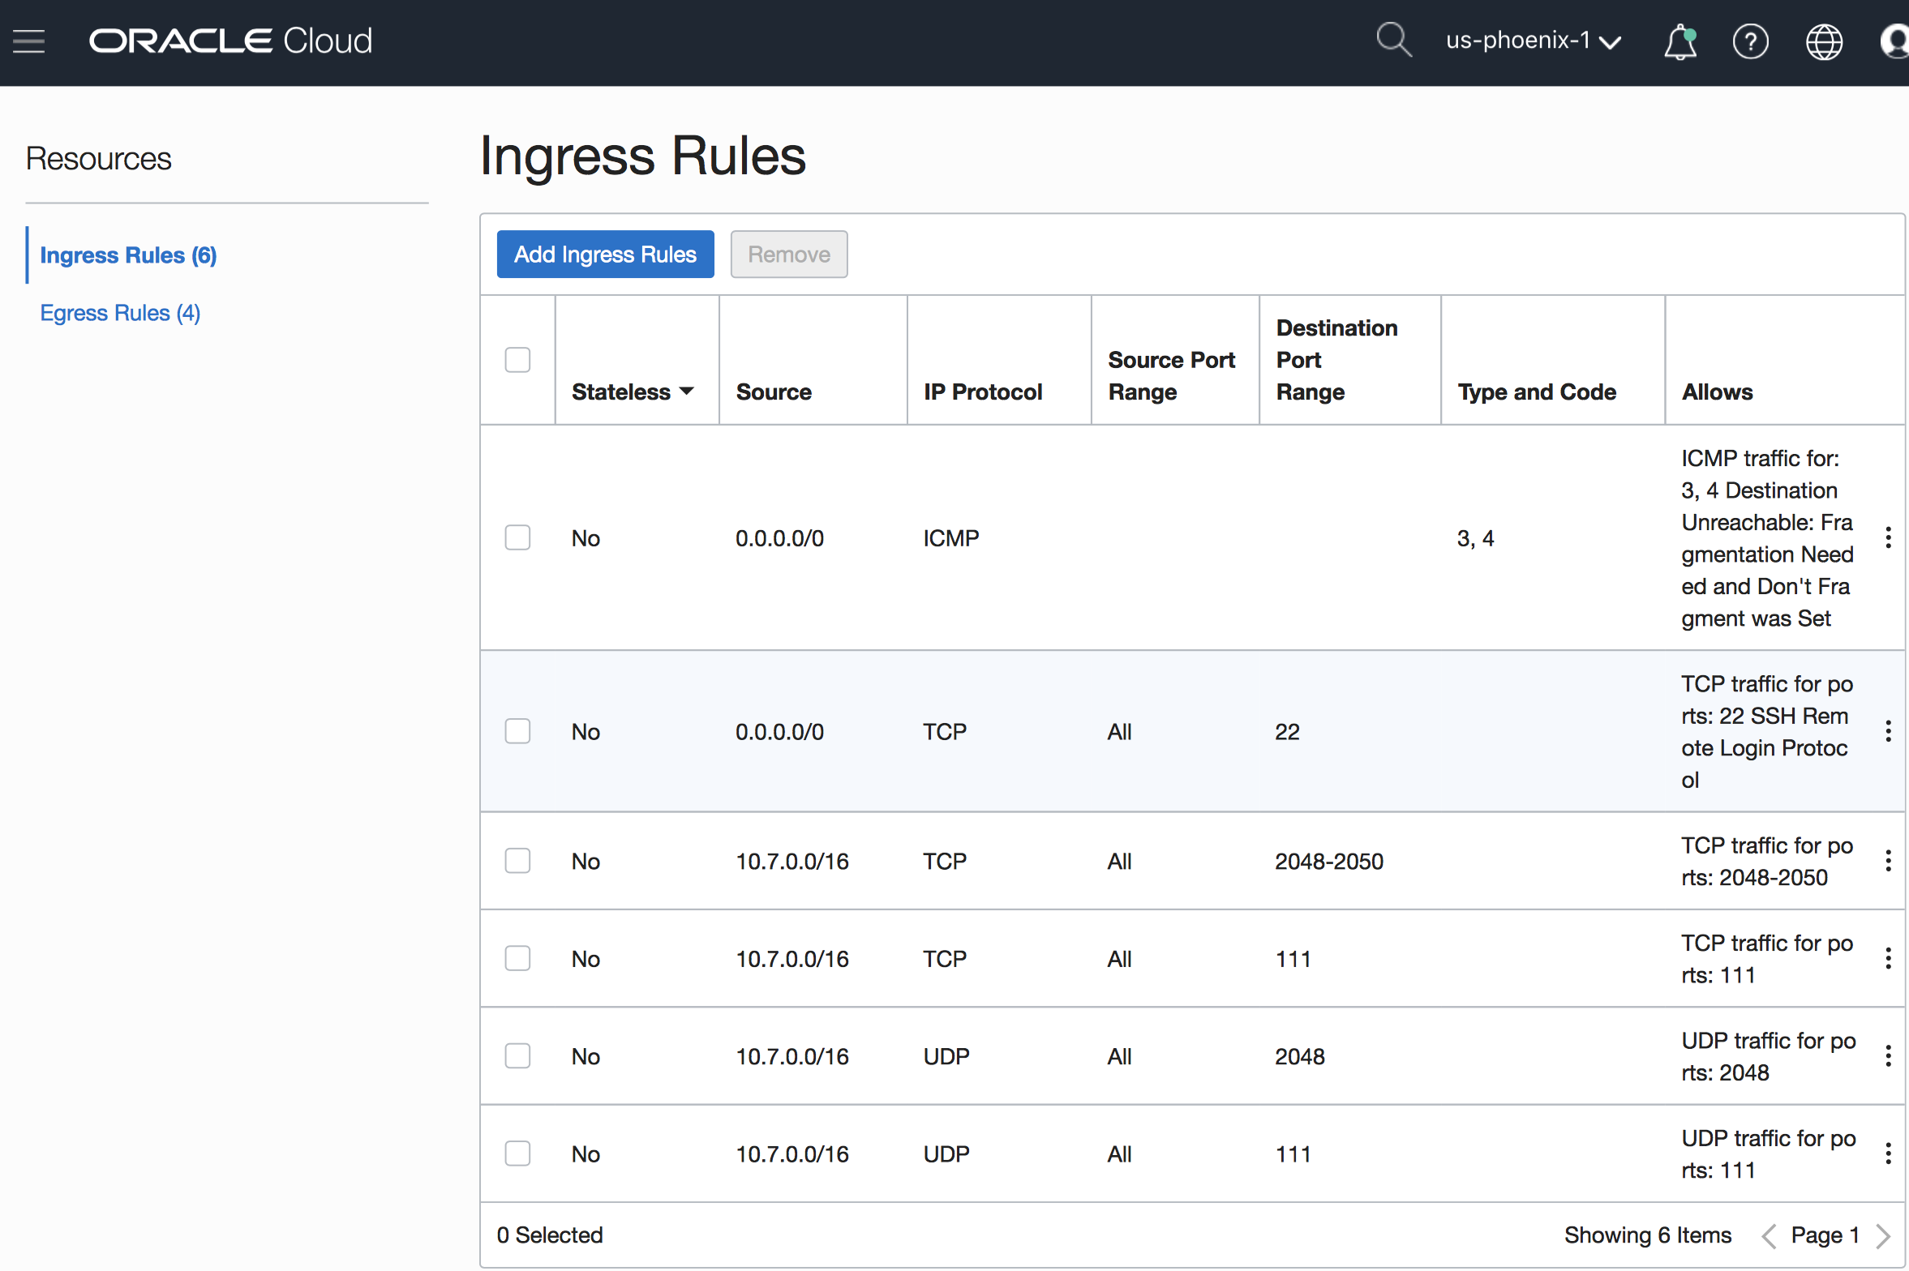Sort by the Stateless column arrow
1909x1271 pixels.
[x=687, y=392]
